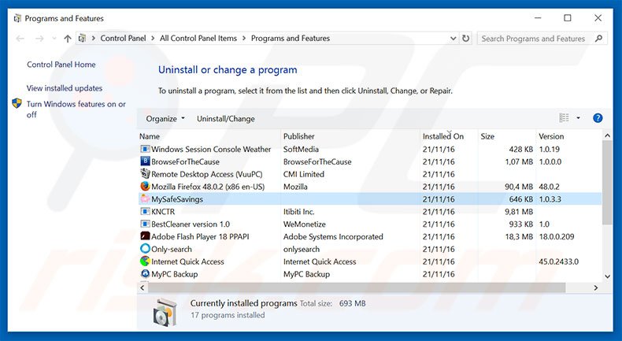Select Windows Session Console Weather entry

click(211, 150)
